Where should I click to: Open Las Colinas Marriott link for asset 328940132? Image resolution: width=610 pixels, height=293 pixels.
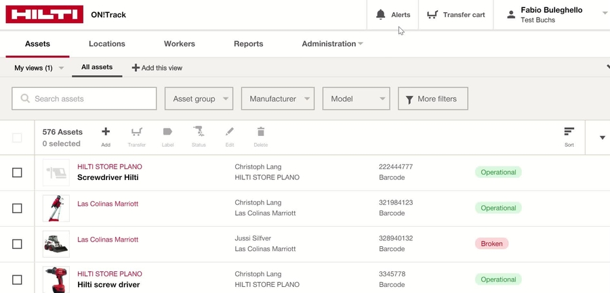click(x=108, y=240)
